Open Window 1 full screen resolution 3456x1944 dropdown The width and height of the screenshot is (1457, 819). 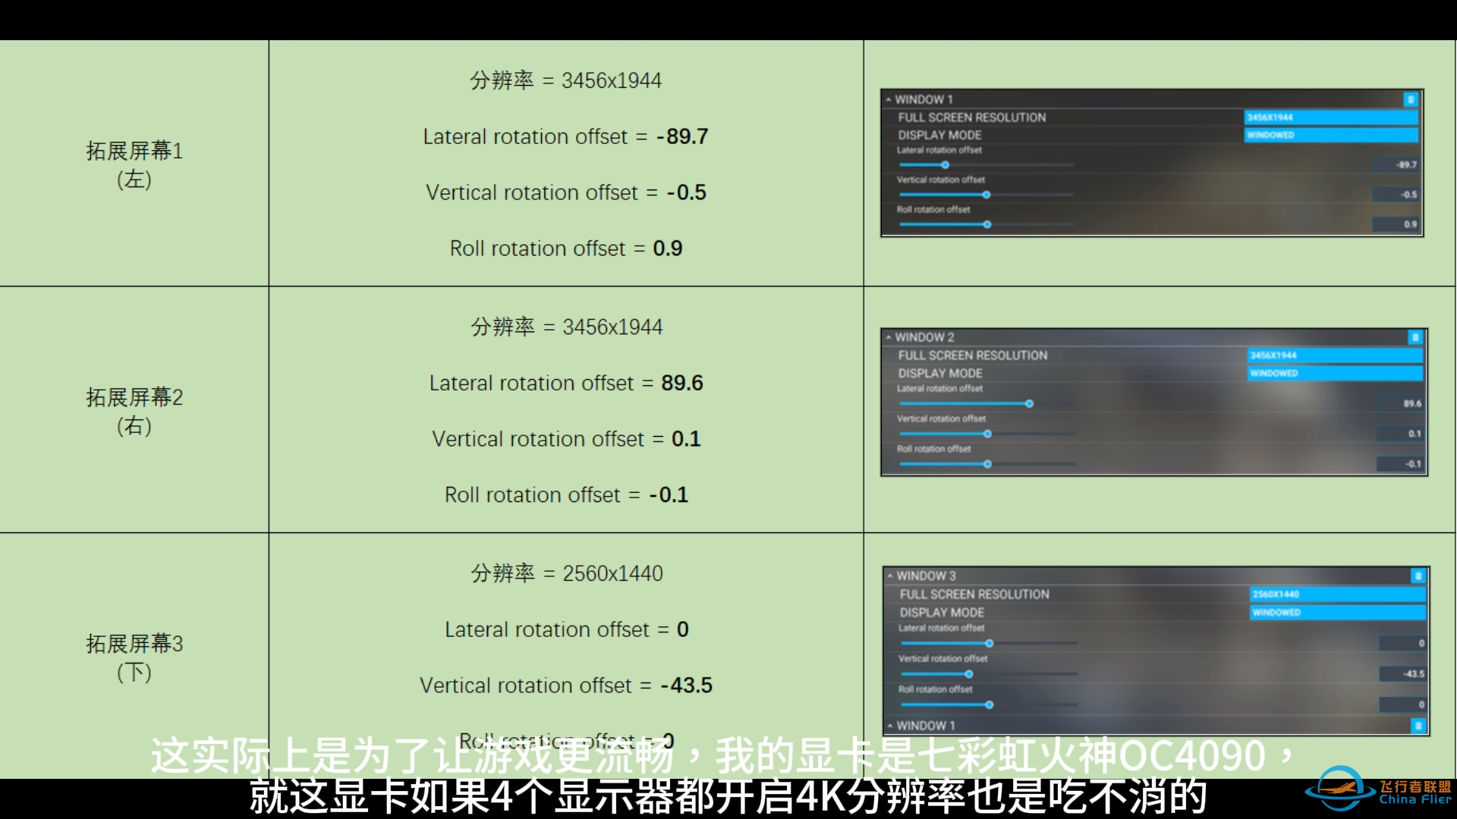coord(1331,118)
